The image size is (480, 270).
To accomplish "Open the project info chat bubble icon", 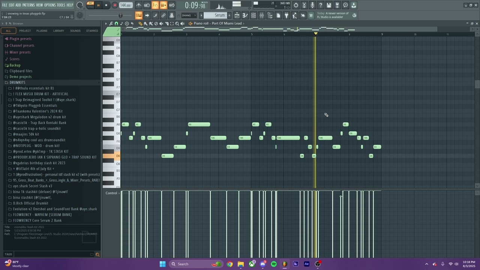I will [345, 5].
